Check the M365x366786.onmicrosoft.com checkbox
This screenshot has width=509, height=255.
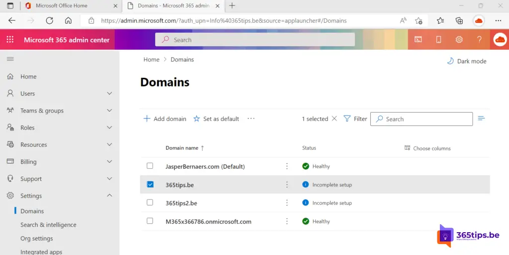[x=150, y=221]
